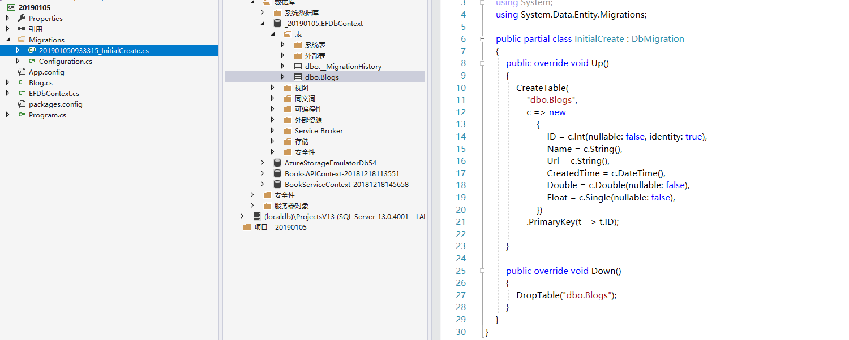Click the folder icon beside 外部表
The width and height of the screenshot is (849, 340).
(x=298, y=55)
